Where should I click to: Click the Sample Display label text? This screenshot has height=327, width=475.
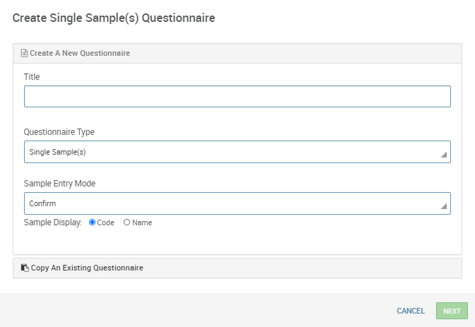point(53,222)
